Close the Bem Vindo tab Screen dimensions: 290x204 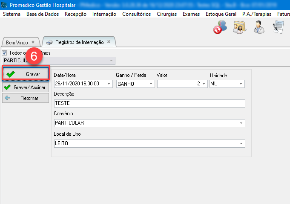33,42
